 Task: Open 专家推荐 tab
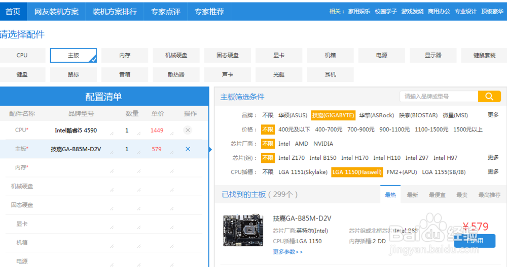(x=209, y=12)
